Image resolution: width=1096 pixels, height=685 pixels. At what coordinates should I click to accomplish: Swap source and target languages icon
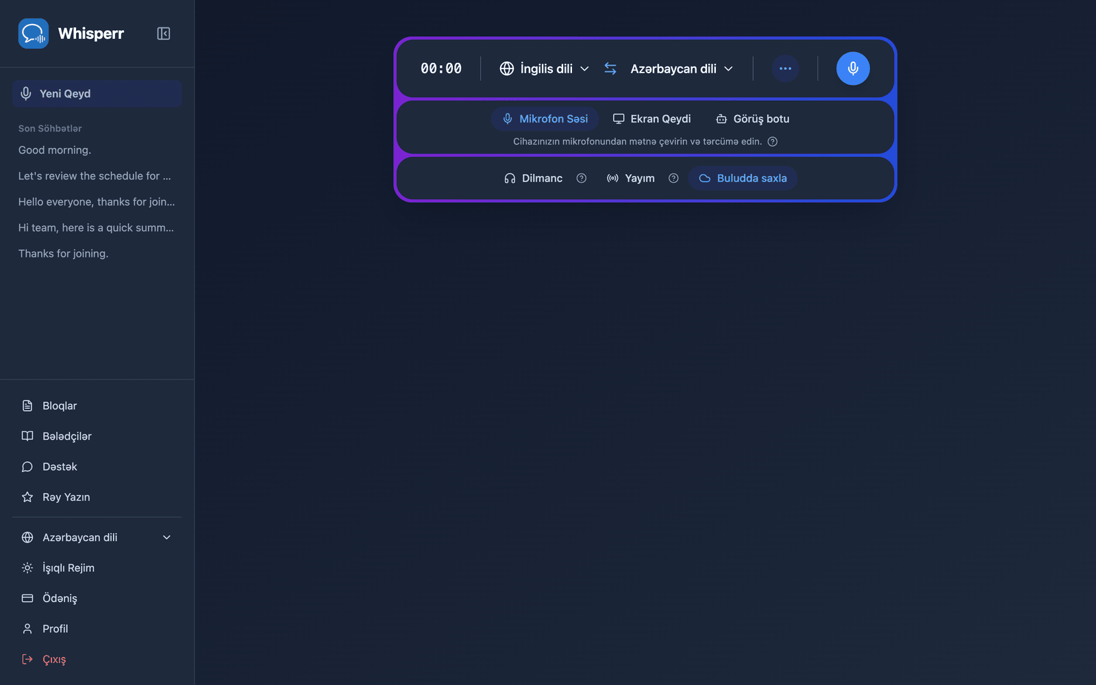tap(610, 68)
